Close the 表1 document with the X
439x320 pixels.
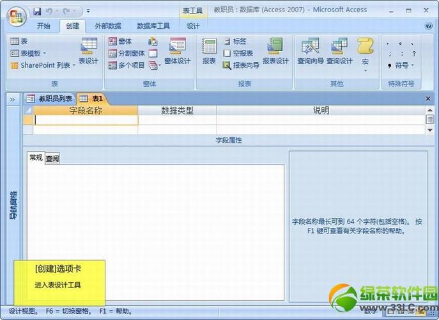point(428,99)
